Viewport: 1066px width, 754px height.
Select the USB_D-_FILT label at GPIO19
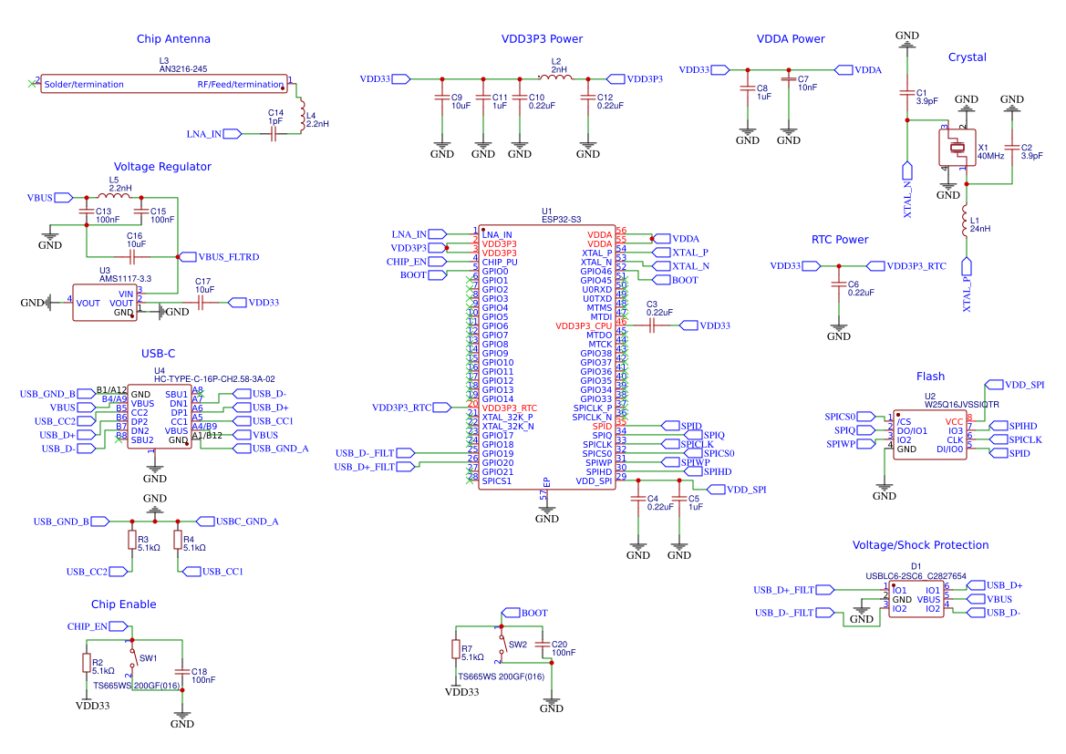click(375, 453)
